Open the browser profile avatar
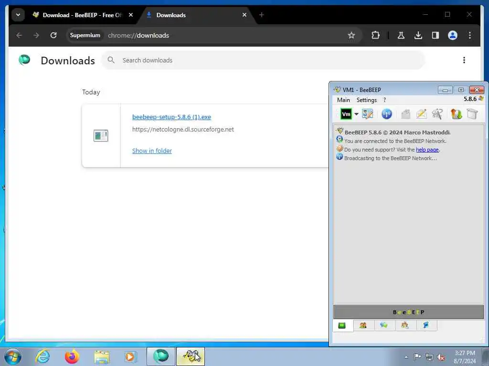 [453, 35]
